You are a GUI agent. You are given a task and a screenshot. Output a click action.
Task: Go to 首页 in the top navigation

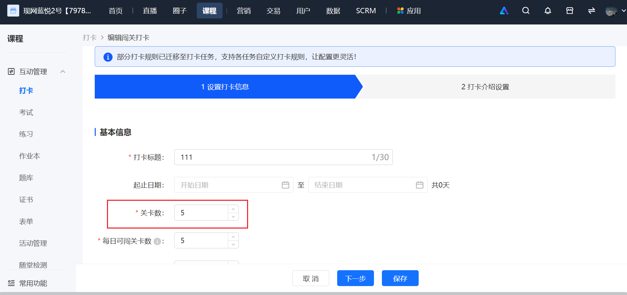click(x=116, y=11)
